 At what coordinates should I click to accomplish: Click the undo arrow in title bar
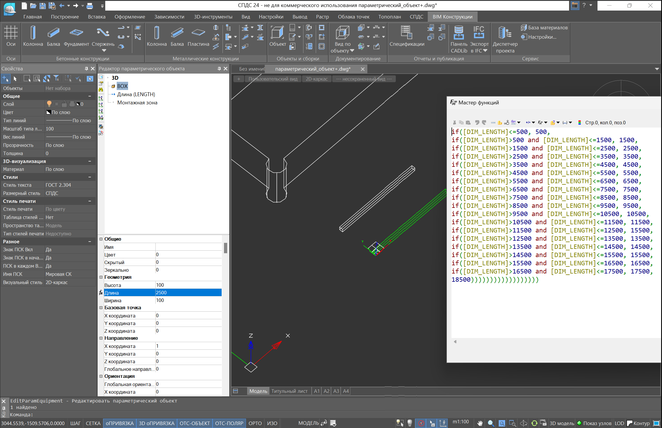tap(62, 6)
